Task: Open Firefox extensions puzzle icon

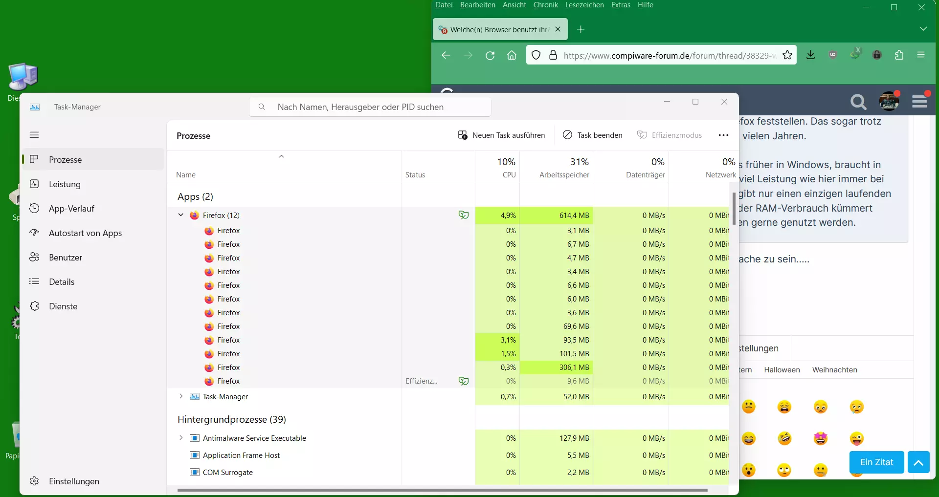Action: 899,55
